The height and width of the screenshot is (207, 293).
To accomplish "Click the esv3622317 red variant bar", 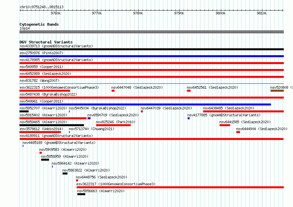I will (180, 187).
